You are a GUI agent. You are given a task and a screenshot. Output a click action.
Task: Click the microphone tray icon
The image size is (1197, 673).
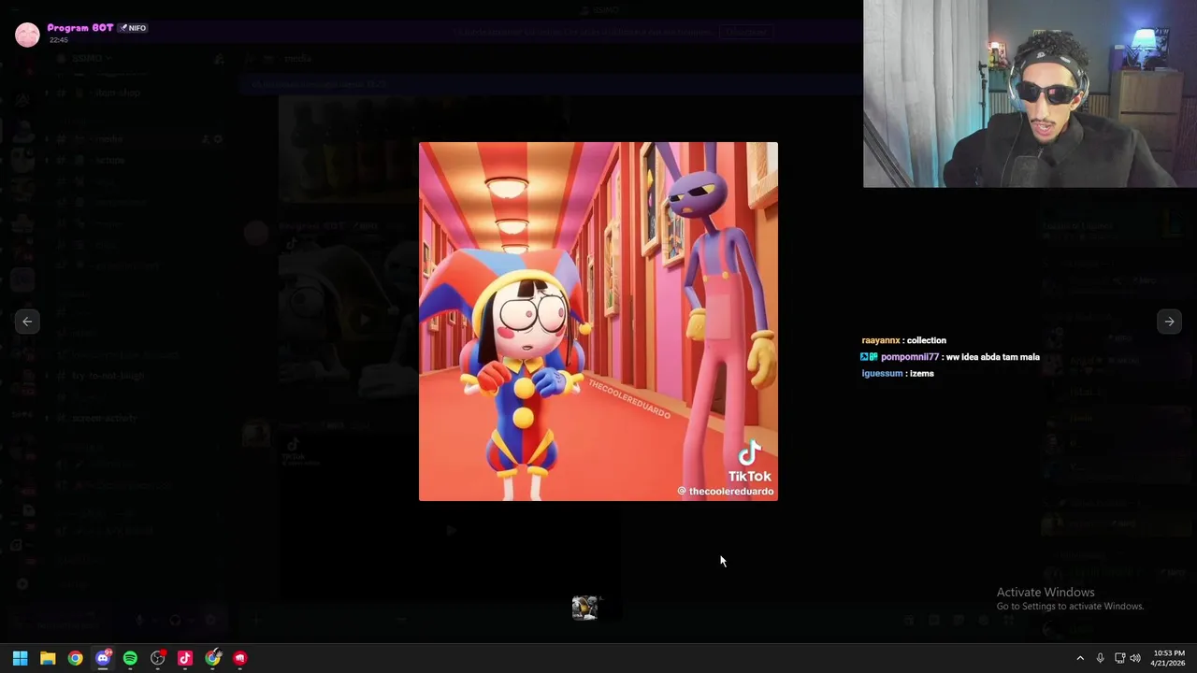coord(1100,658)
